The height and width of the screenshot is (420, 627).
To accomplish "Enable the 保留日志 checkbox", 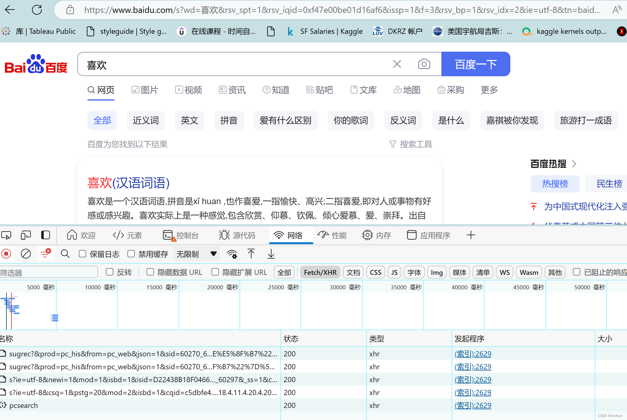I will (82, 254).
